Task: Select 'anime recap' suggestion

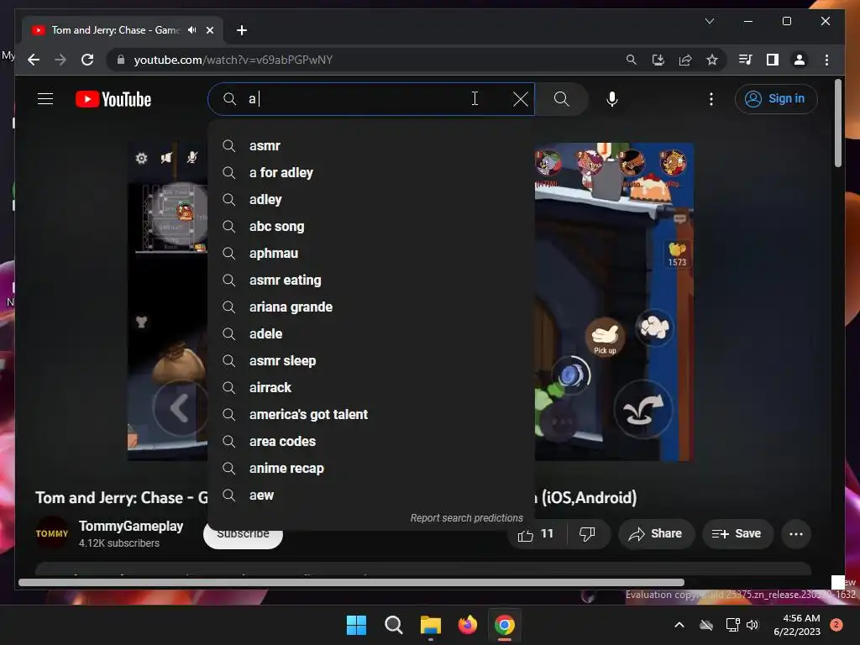Action: click(370, 469)
